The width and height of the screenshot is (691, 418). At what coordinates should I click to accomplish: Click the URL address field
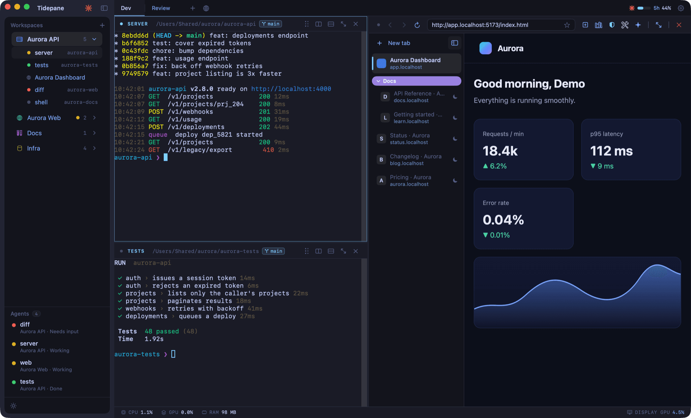pyautogui.click(x=501, y=25)
